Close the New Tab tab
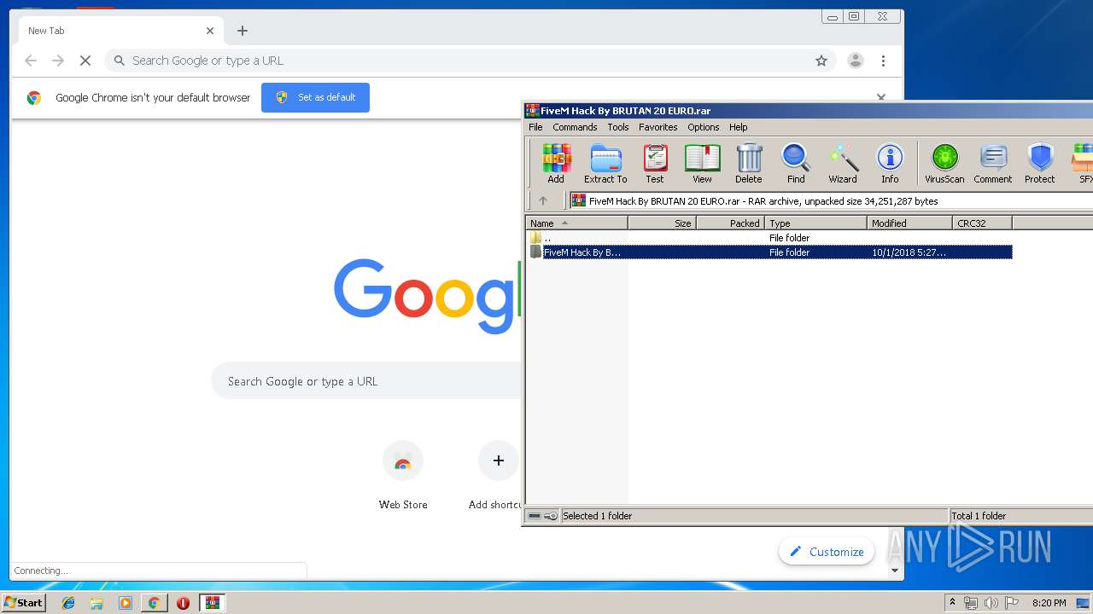Viewport: 1093px width, 614px height. pyautogui.click(x=210, y=31)
